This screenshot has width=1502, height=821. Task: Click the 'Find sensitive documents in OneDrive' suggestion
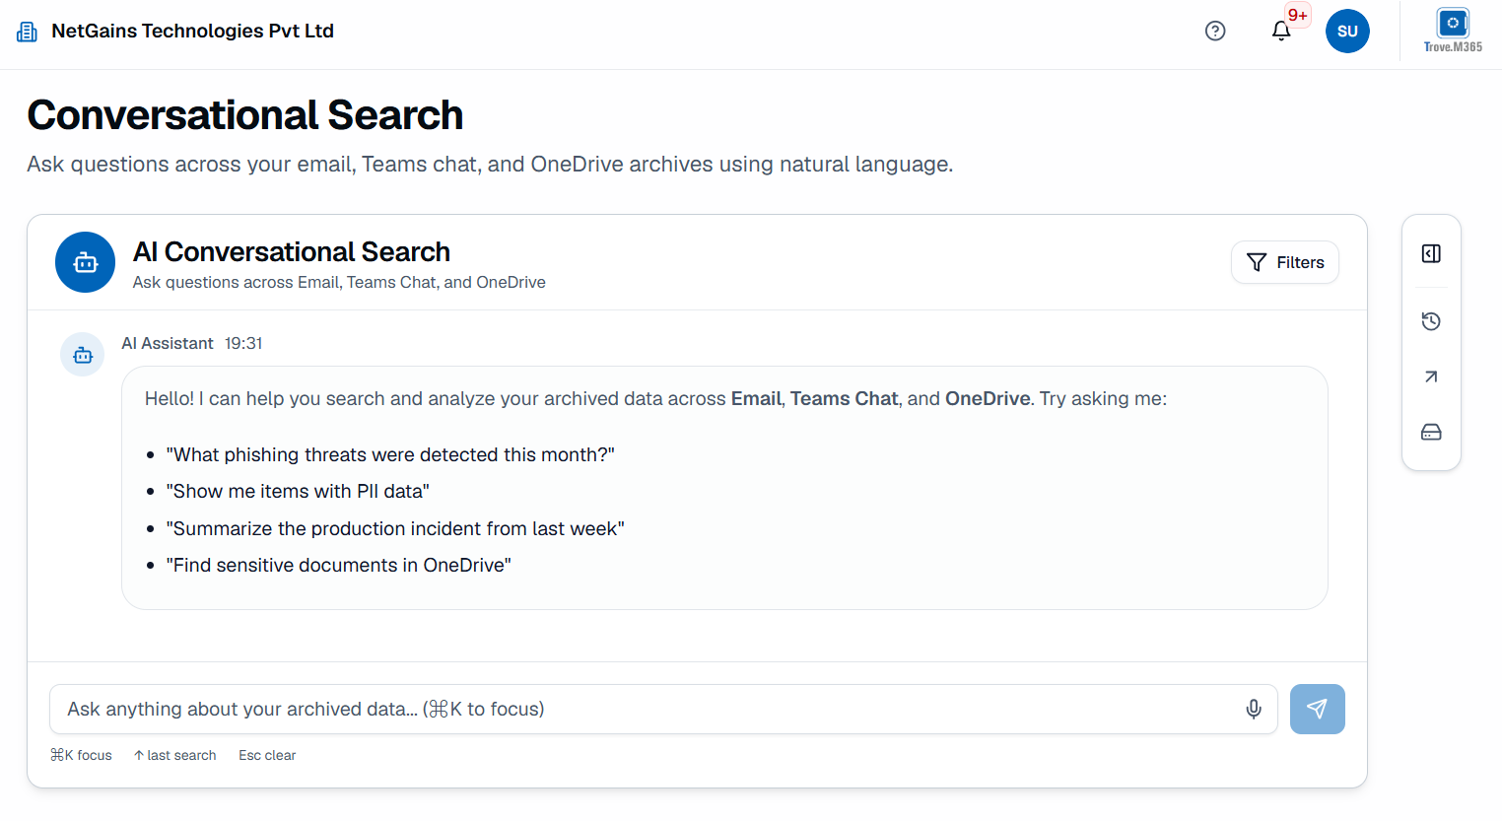339,565
